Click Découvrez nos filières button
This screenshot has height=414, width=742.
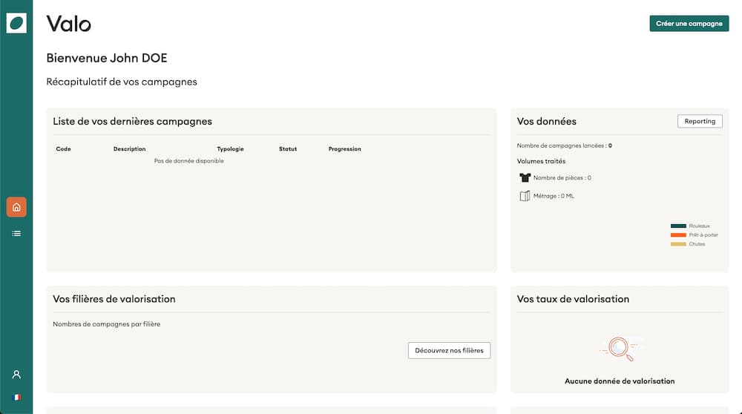tap(449, 350)
